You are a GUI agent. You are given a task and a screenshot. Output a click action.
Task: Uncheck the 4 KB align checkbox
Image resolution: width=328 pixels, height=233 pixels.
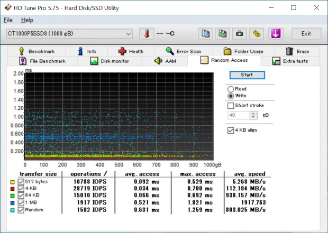coord(231,130)
